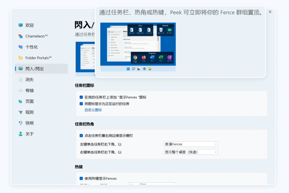The width and height of the screenshot is (289, 193).
Task: Click the 欢迎 monitor icon in sidebar
Action: click(21, 25)
